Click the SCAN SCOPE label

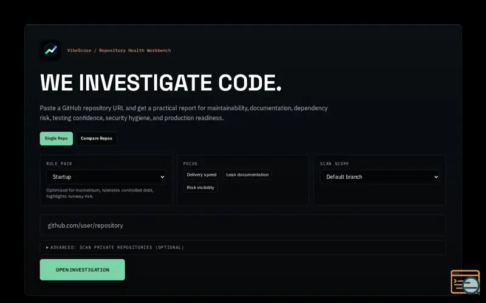[335, 164]
